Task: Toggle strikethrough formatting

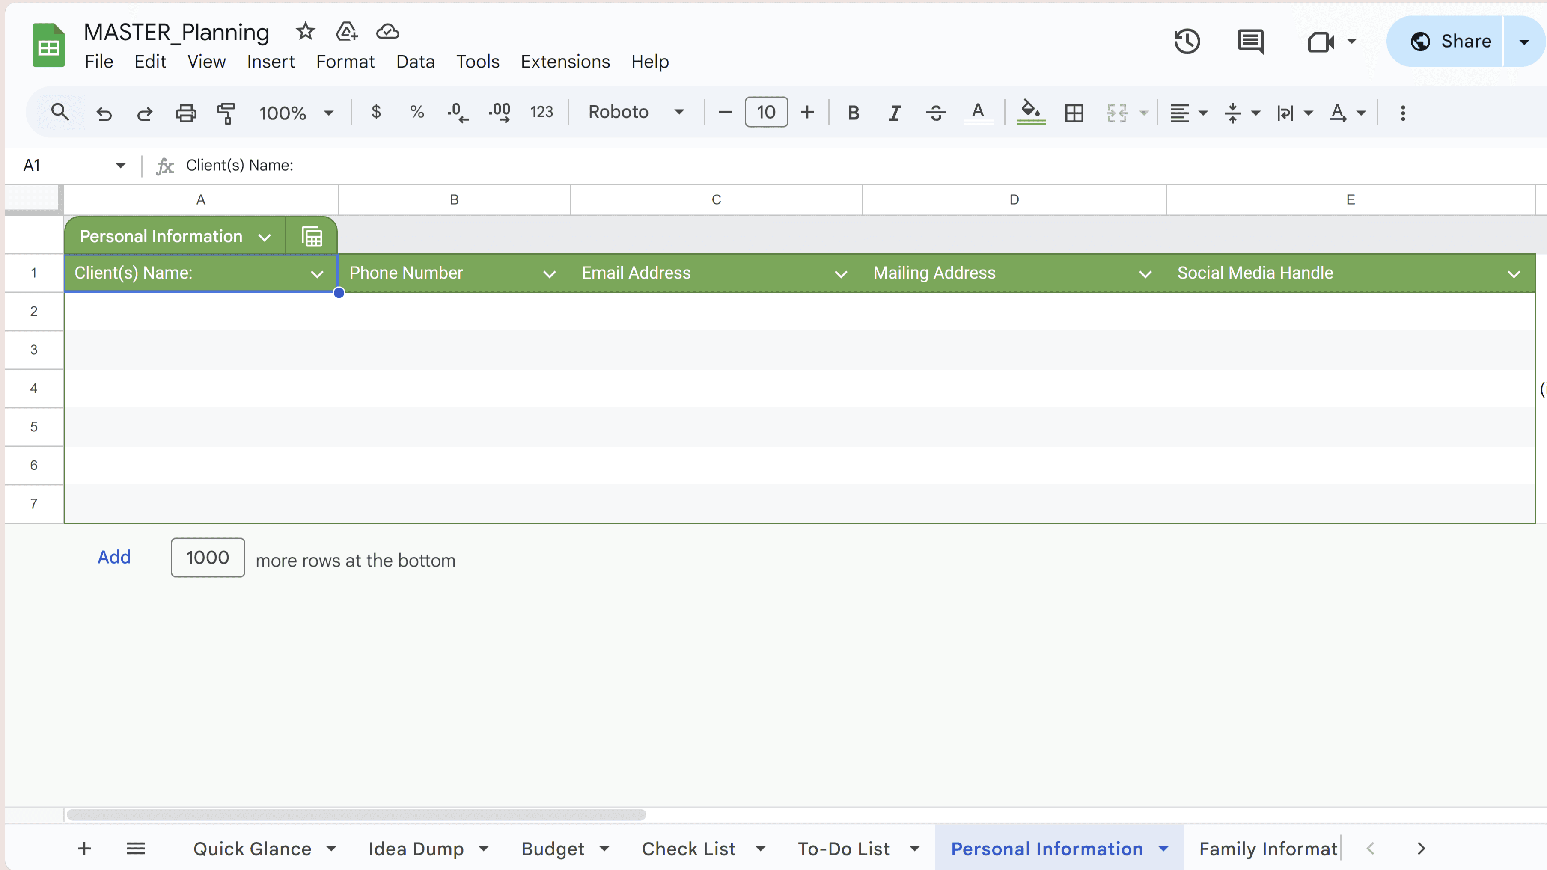Action: [936, 113]
